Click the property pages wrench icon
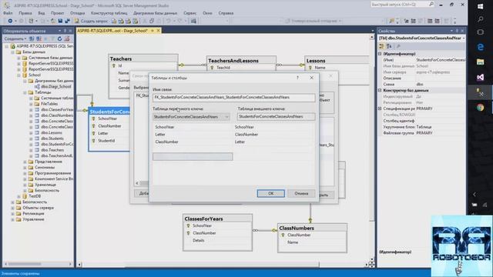The width and height of the screenshot is (493, 277). coord(398,46)
